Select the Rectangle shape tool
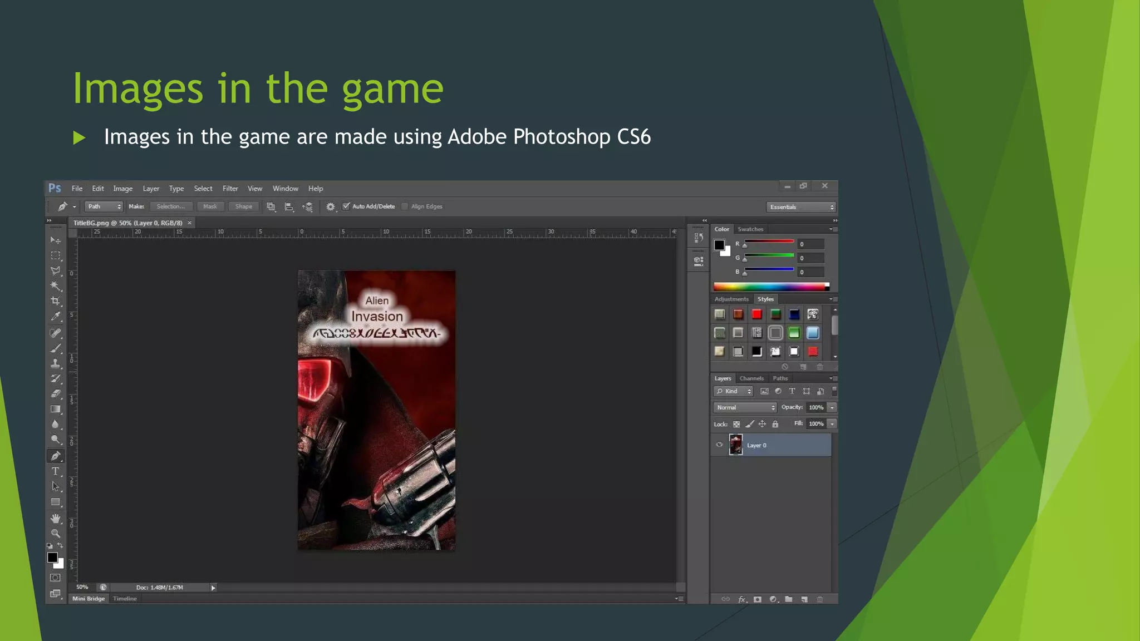Viewport: 1140px width, 641px height. [x=56, y=502]
